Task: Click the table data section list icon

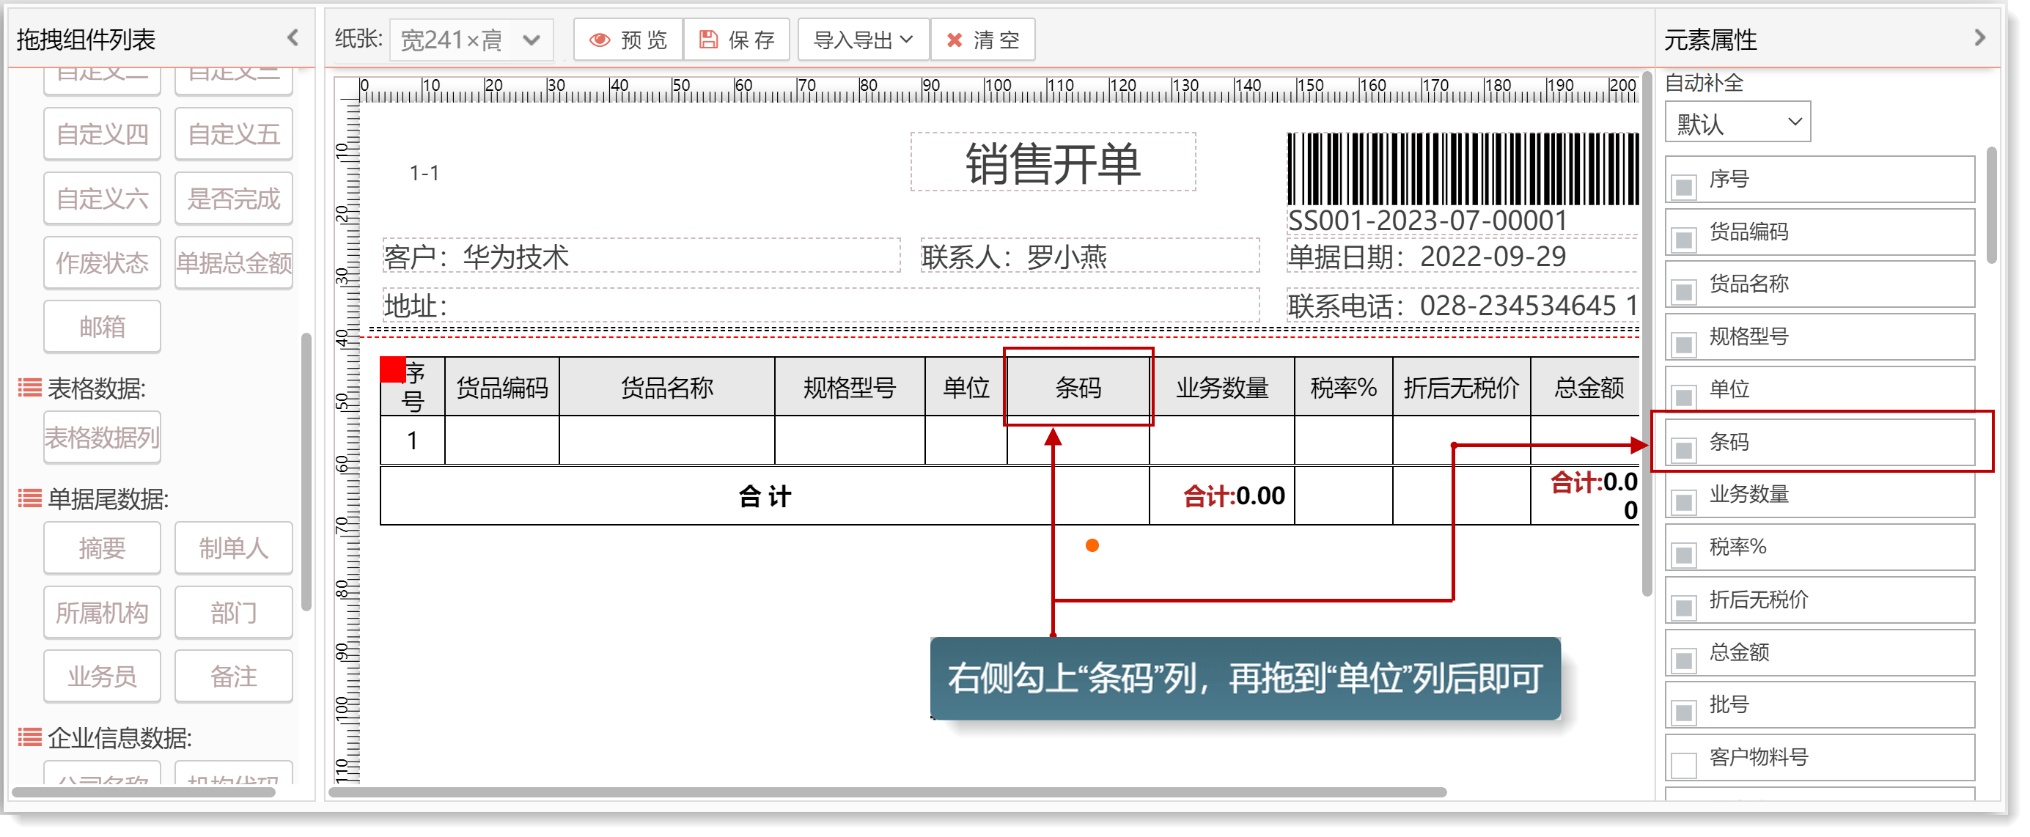Action: (30, 388)
